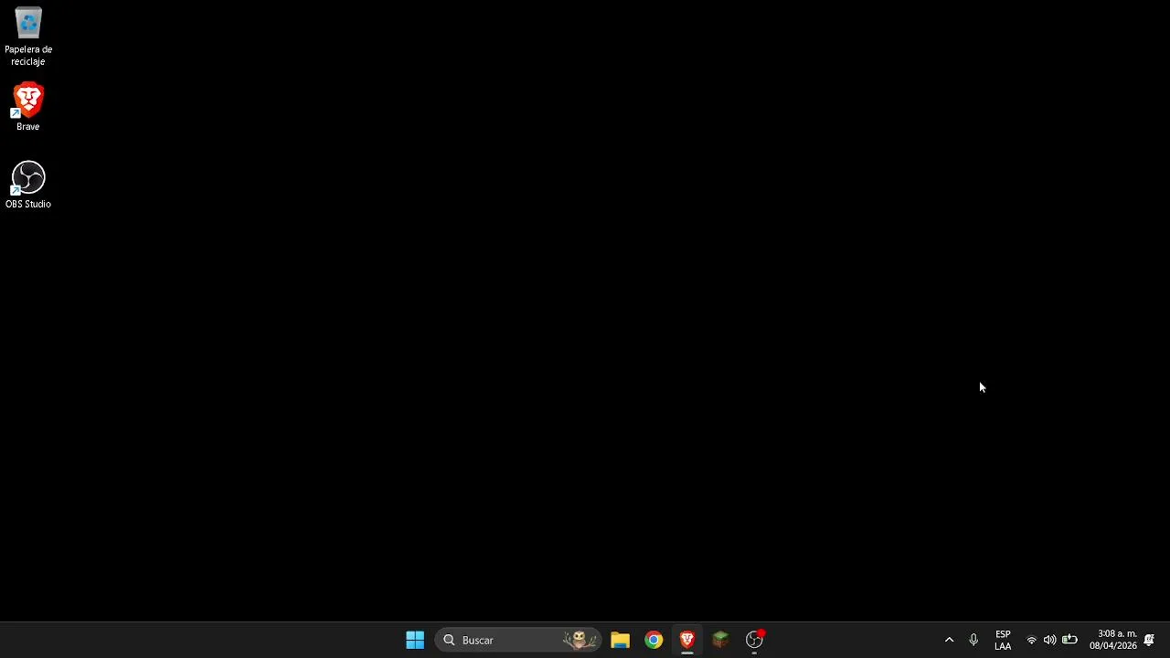Viewport: 1170px width, 658px height.
Task: Launch Google Chrome from the taskbar
Action: (654, 640)
